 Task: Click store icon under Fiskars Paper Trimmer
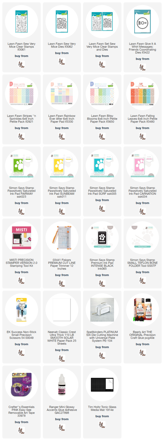tap(62, 283)
